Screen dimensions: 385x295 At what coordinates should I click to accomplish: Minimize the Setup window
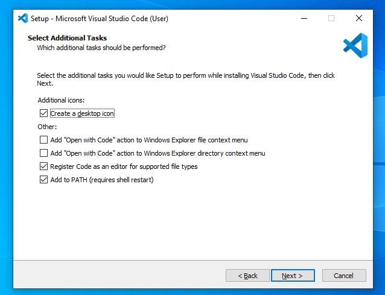click(x=304, y=19)
